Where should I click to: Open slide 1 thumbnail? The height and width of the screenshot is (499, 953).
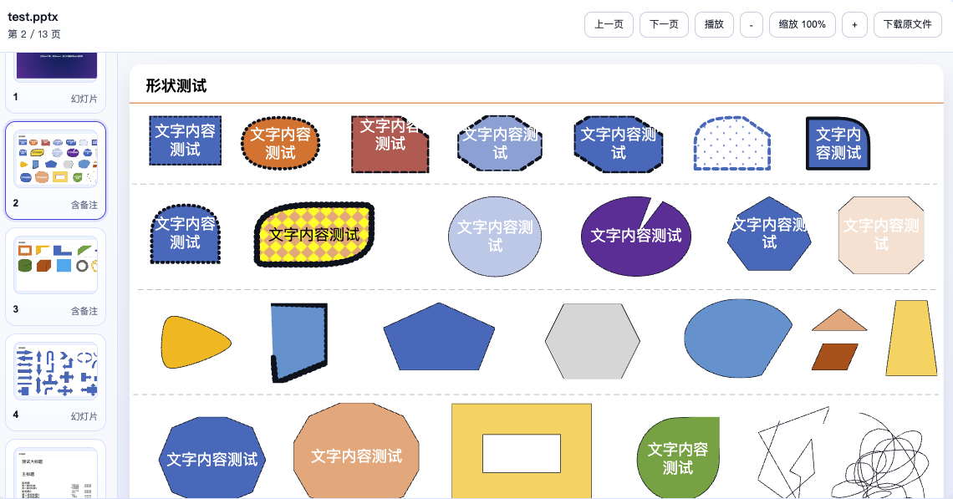click(x=56, y=66)
